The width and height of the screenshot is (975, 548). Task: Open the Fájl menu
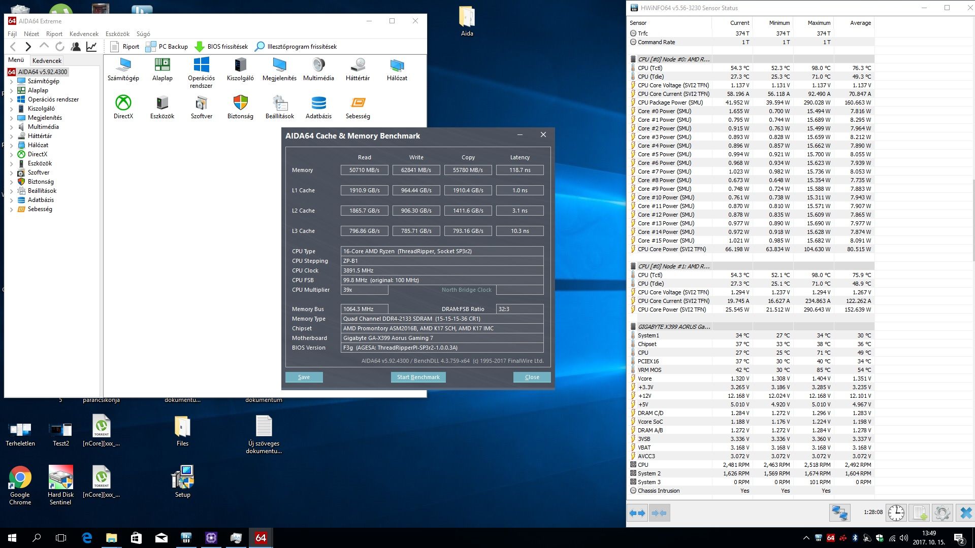click(x=12, y=34)
